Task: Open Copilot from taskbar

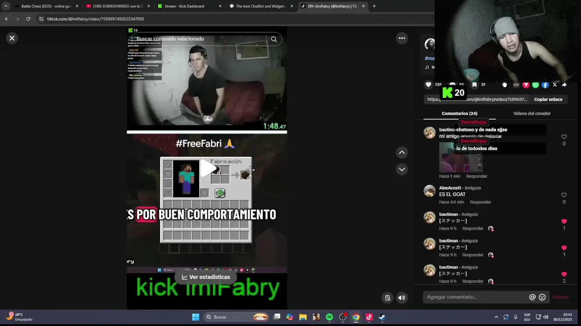Action: tap(290, 317)
